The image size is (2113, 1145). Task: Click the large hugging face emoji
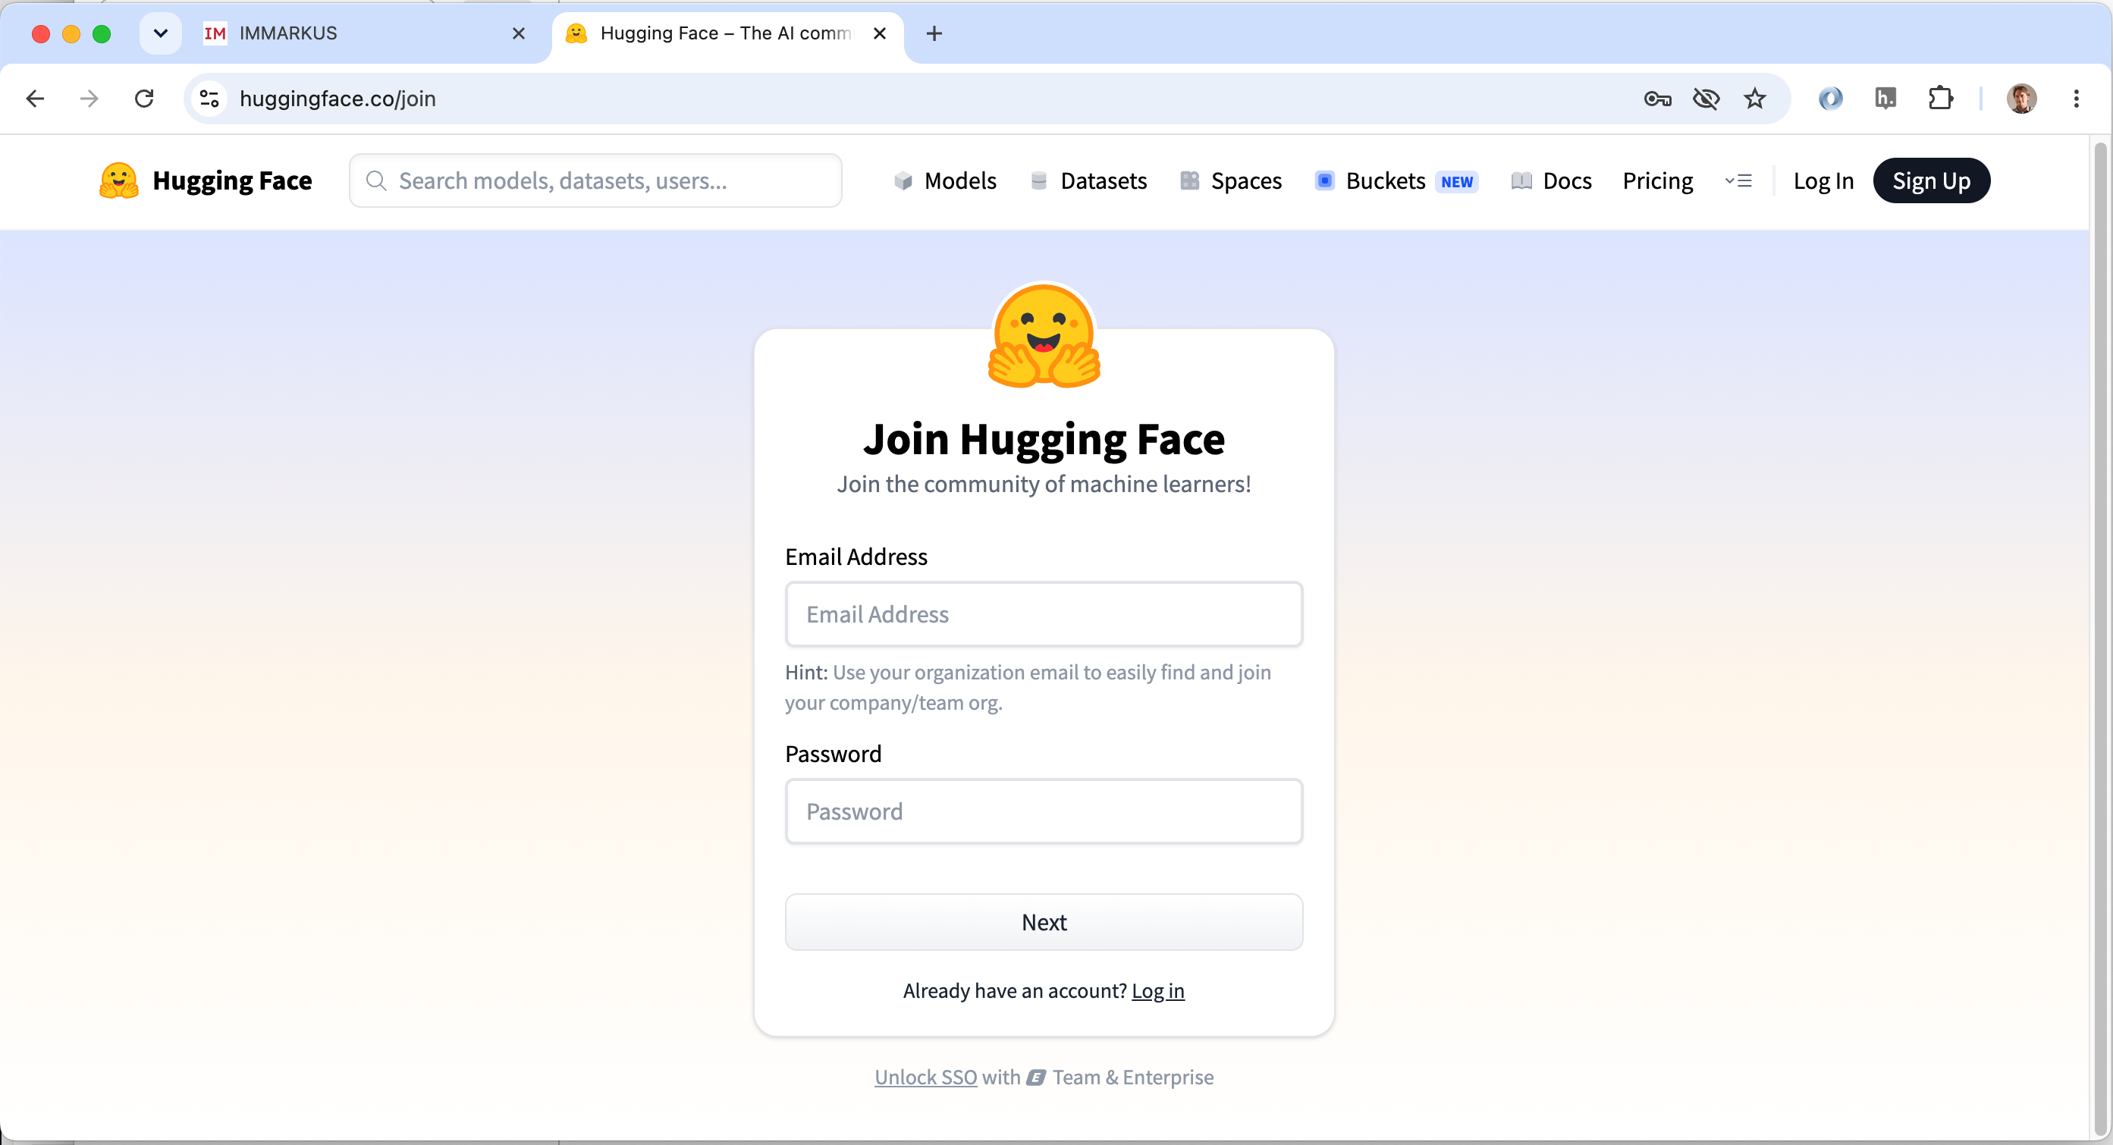(1044, 335)
